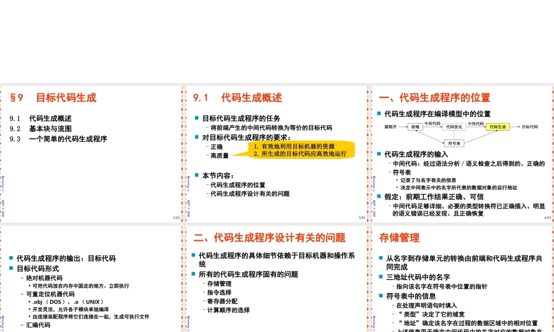
Task: Click the 前端 box in the compile model diagram
Action: [x=416, y=127]
